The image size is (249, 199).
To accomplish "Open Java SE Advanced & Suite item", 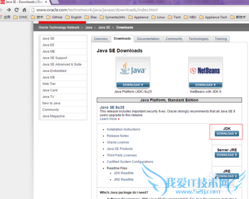I will [63, 65].
